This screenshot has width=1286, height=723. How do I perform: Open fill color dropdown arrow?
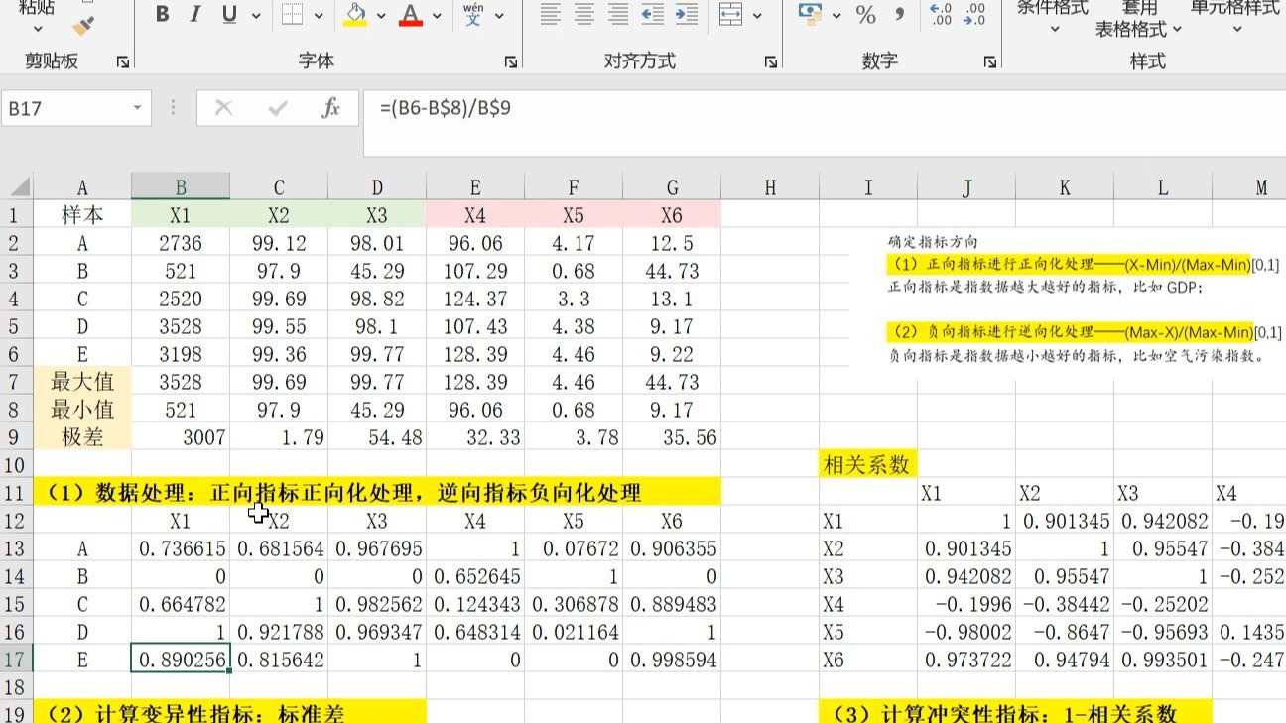point(381,16)
